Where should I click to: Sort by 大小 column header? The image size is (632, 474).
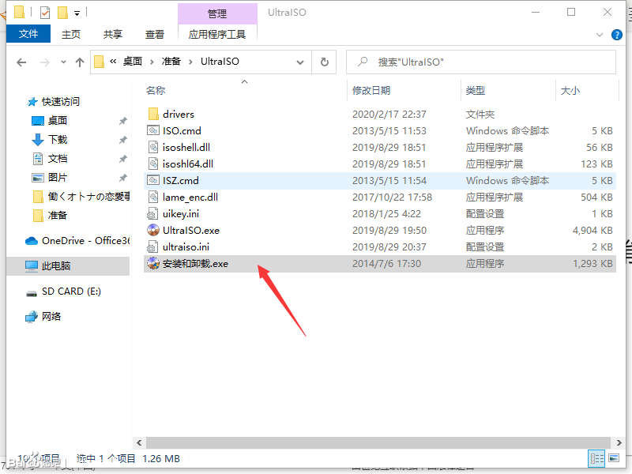tap(587, 91)
